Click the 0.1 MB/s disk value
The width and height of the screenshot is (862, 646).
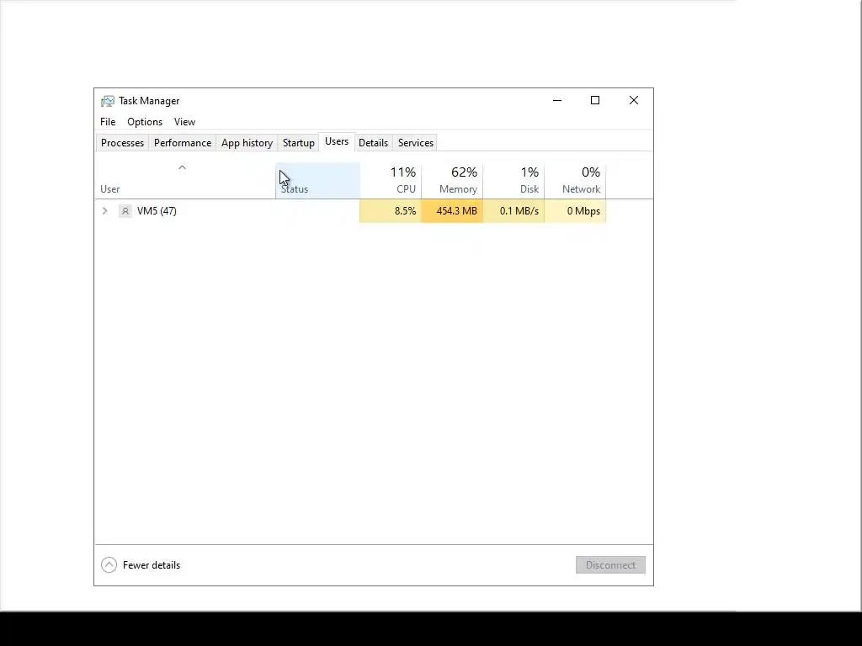coord(514,211)
